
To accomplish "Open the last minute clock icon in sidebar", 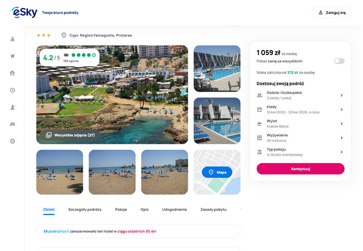I will [13, 90].
